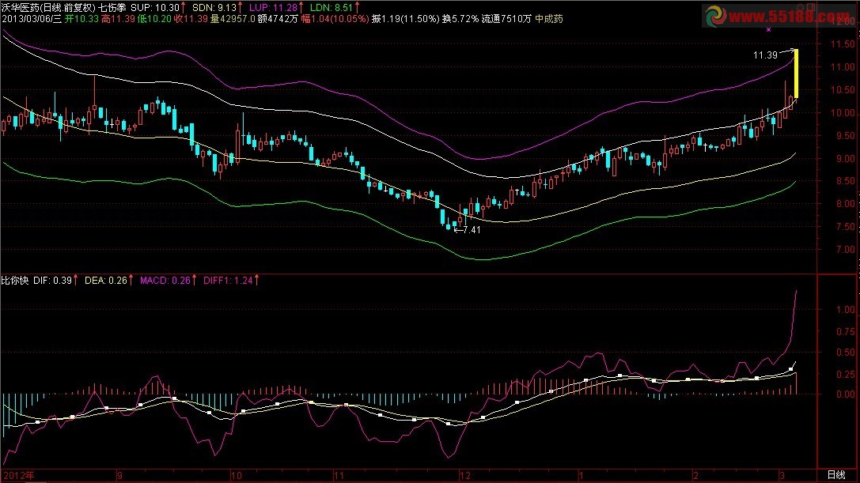Image resolution: width=860 pixels, height=483 pixels.
Task: Click the low price 低10.20
Action: pos(154,19)
